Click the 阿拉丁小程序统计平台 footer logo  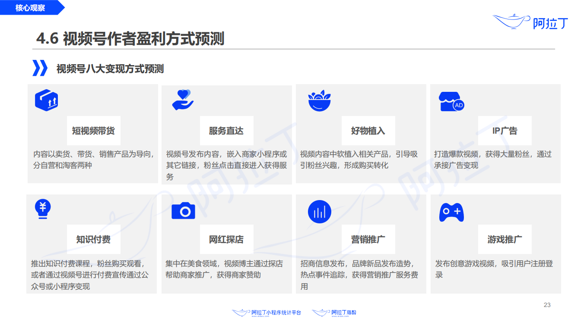coord(267,313)
